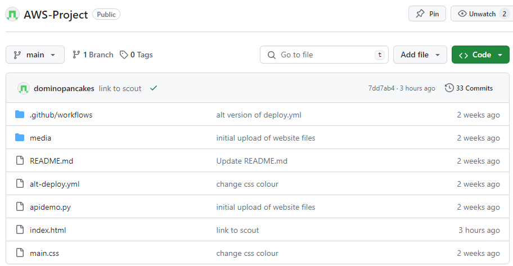Open the AWS-Project repository title link
This screenshot has height=266, width=513.
pyautogui.click(x=56, y=15)
